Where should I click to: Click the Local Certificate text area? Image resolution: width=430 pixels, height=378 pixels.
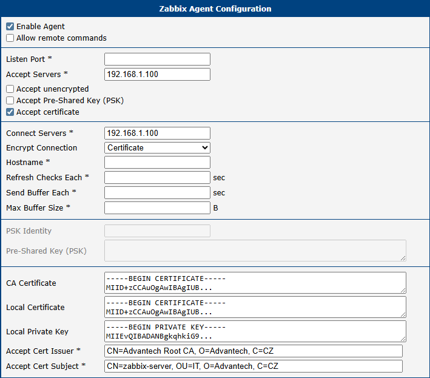pyautogui.click(x=255, y=307)
